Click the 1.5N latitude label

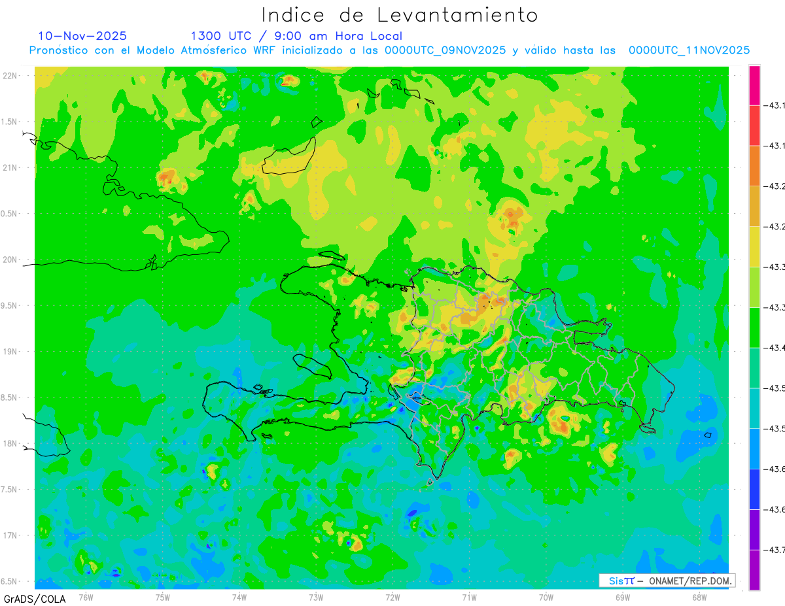10,122
